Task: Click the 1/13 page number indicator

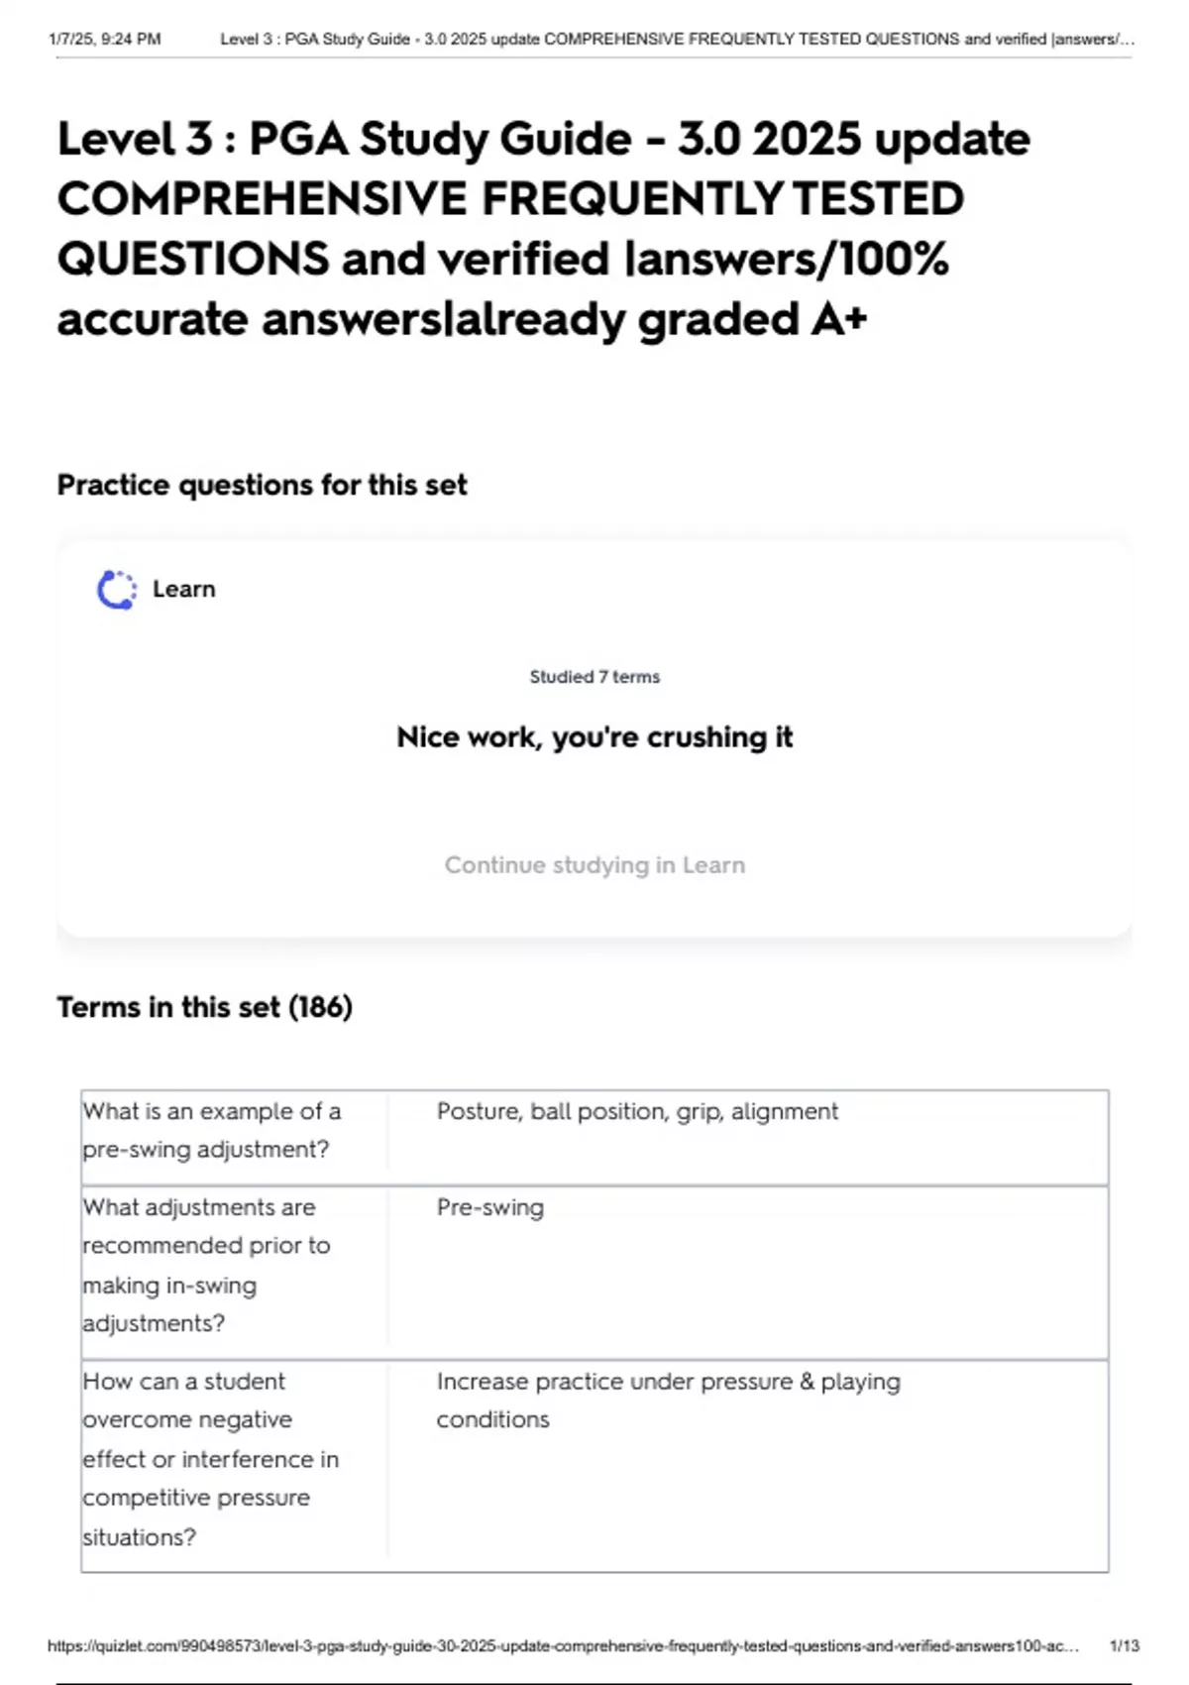Action: pos(1125,1645)
